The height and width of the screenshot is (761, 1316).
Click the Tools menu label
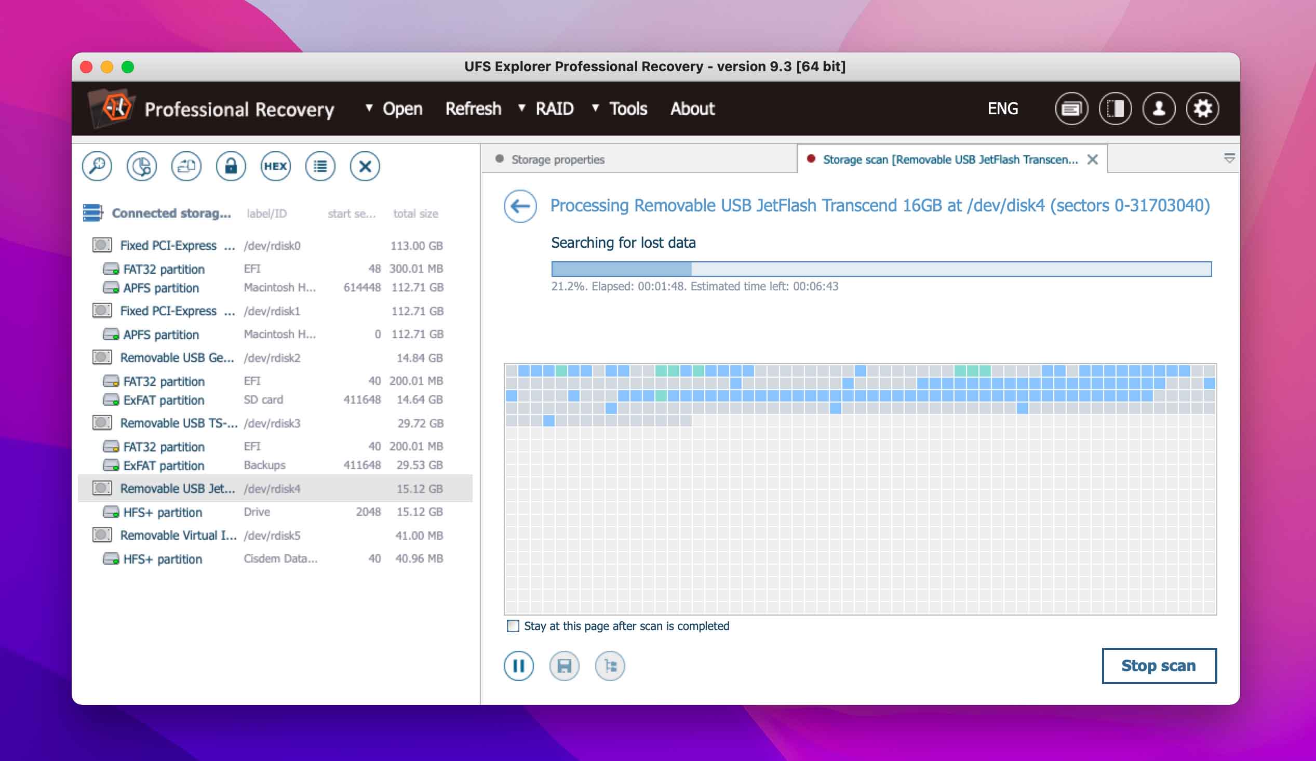tap(628, 109)
